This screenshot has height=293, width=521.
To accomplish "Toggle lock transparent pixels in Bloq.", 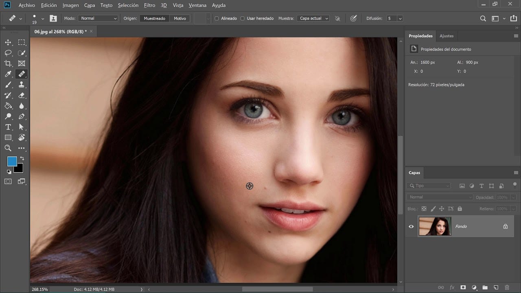I will (424, 209).
